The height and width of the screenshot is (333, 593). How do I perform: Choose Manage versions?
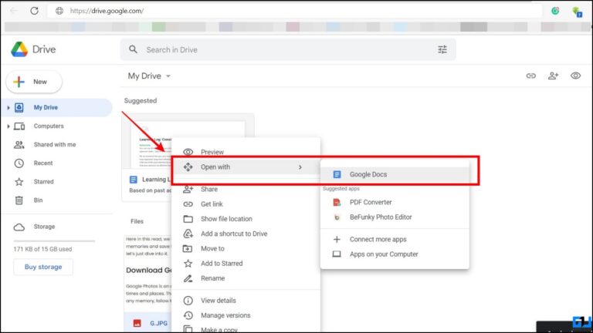[x=246, y=315]
